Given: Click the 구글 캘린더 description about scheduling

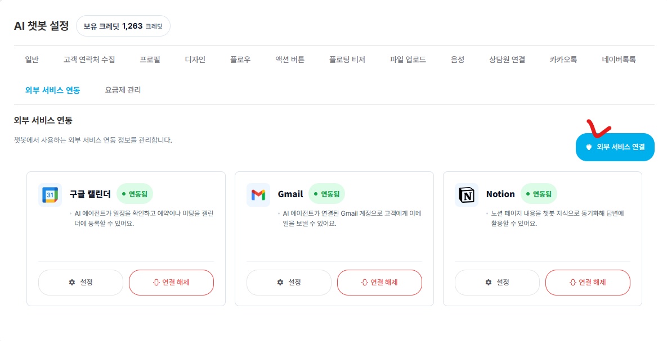Looking at the screenshot, I should pos(144,219).
